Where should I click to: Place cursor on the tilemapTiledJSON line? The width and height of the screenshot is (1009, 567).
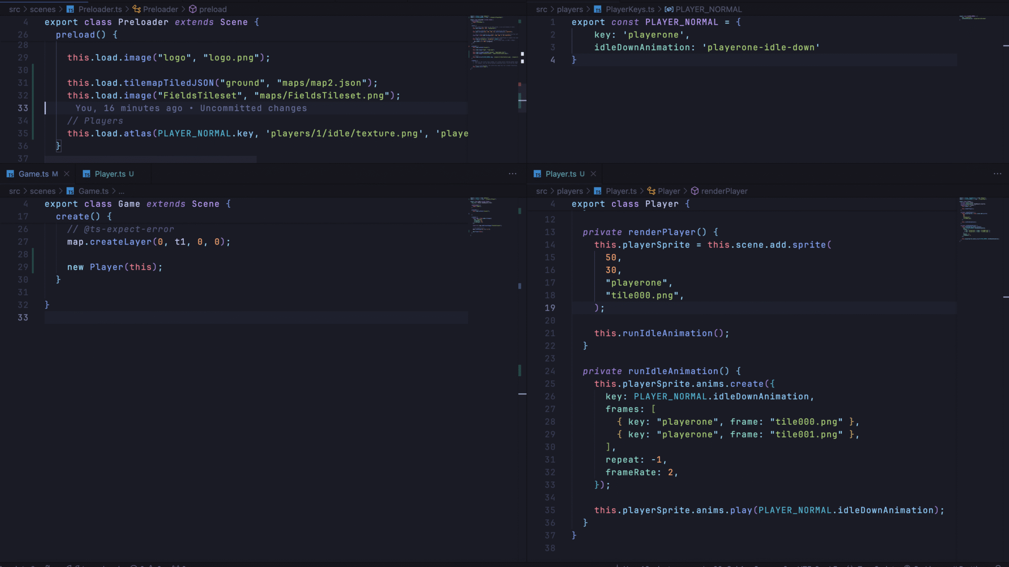[222, 83]
